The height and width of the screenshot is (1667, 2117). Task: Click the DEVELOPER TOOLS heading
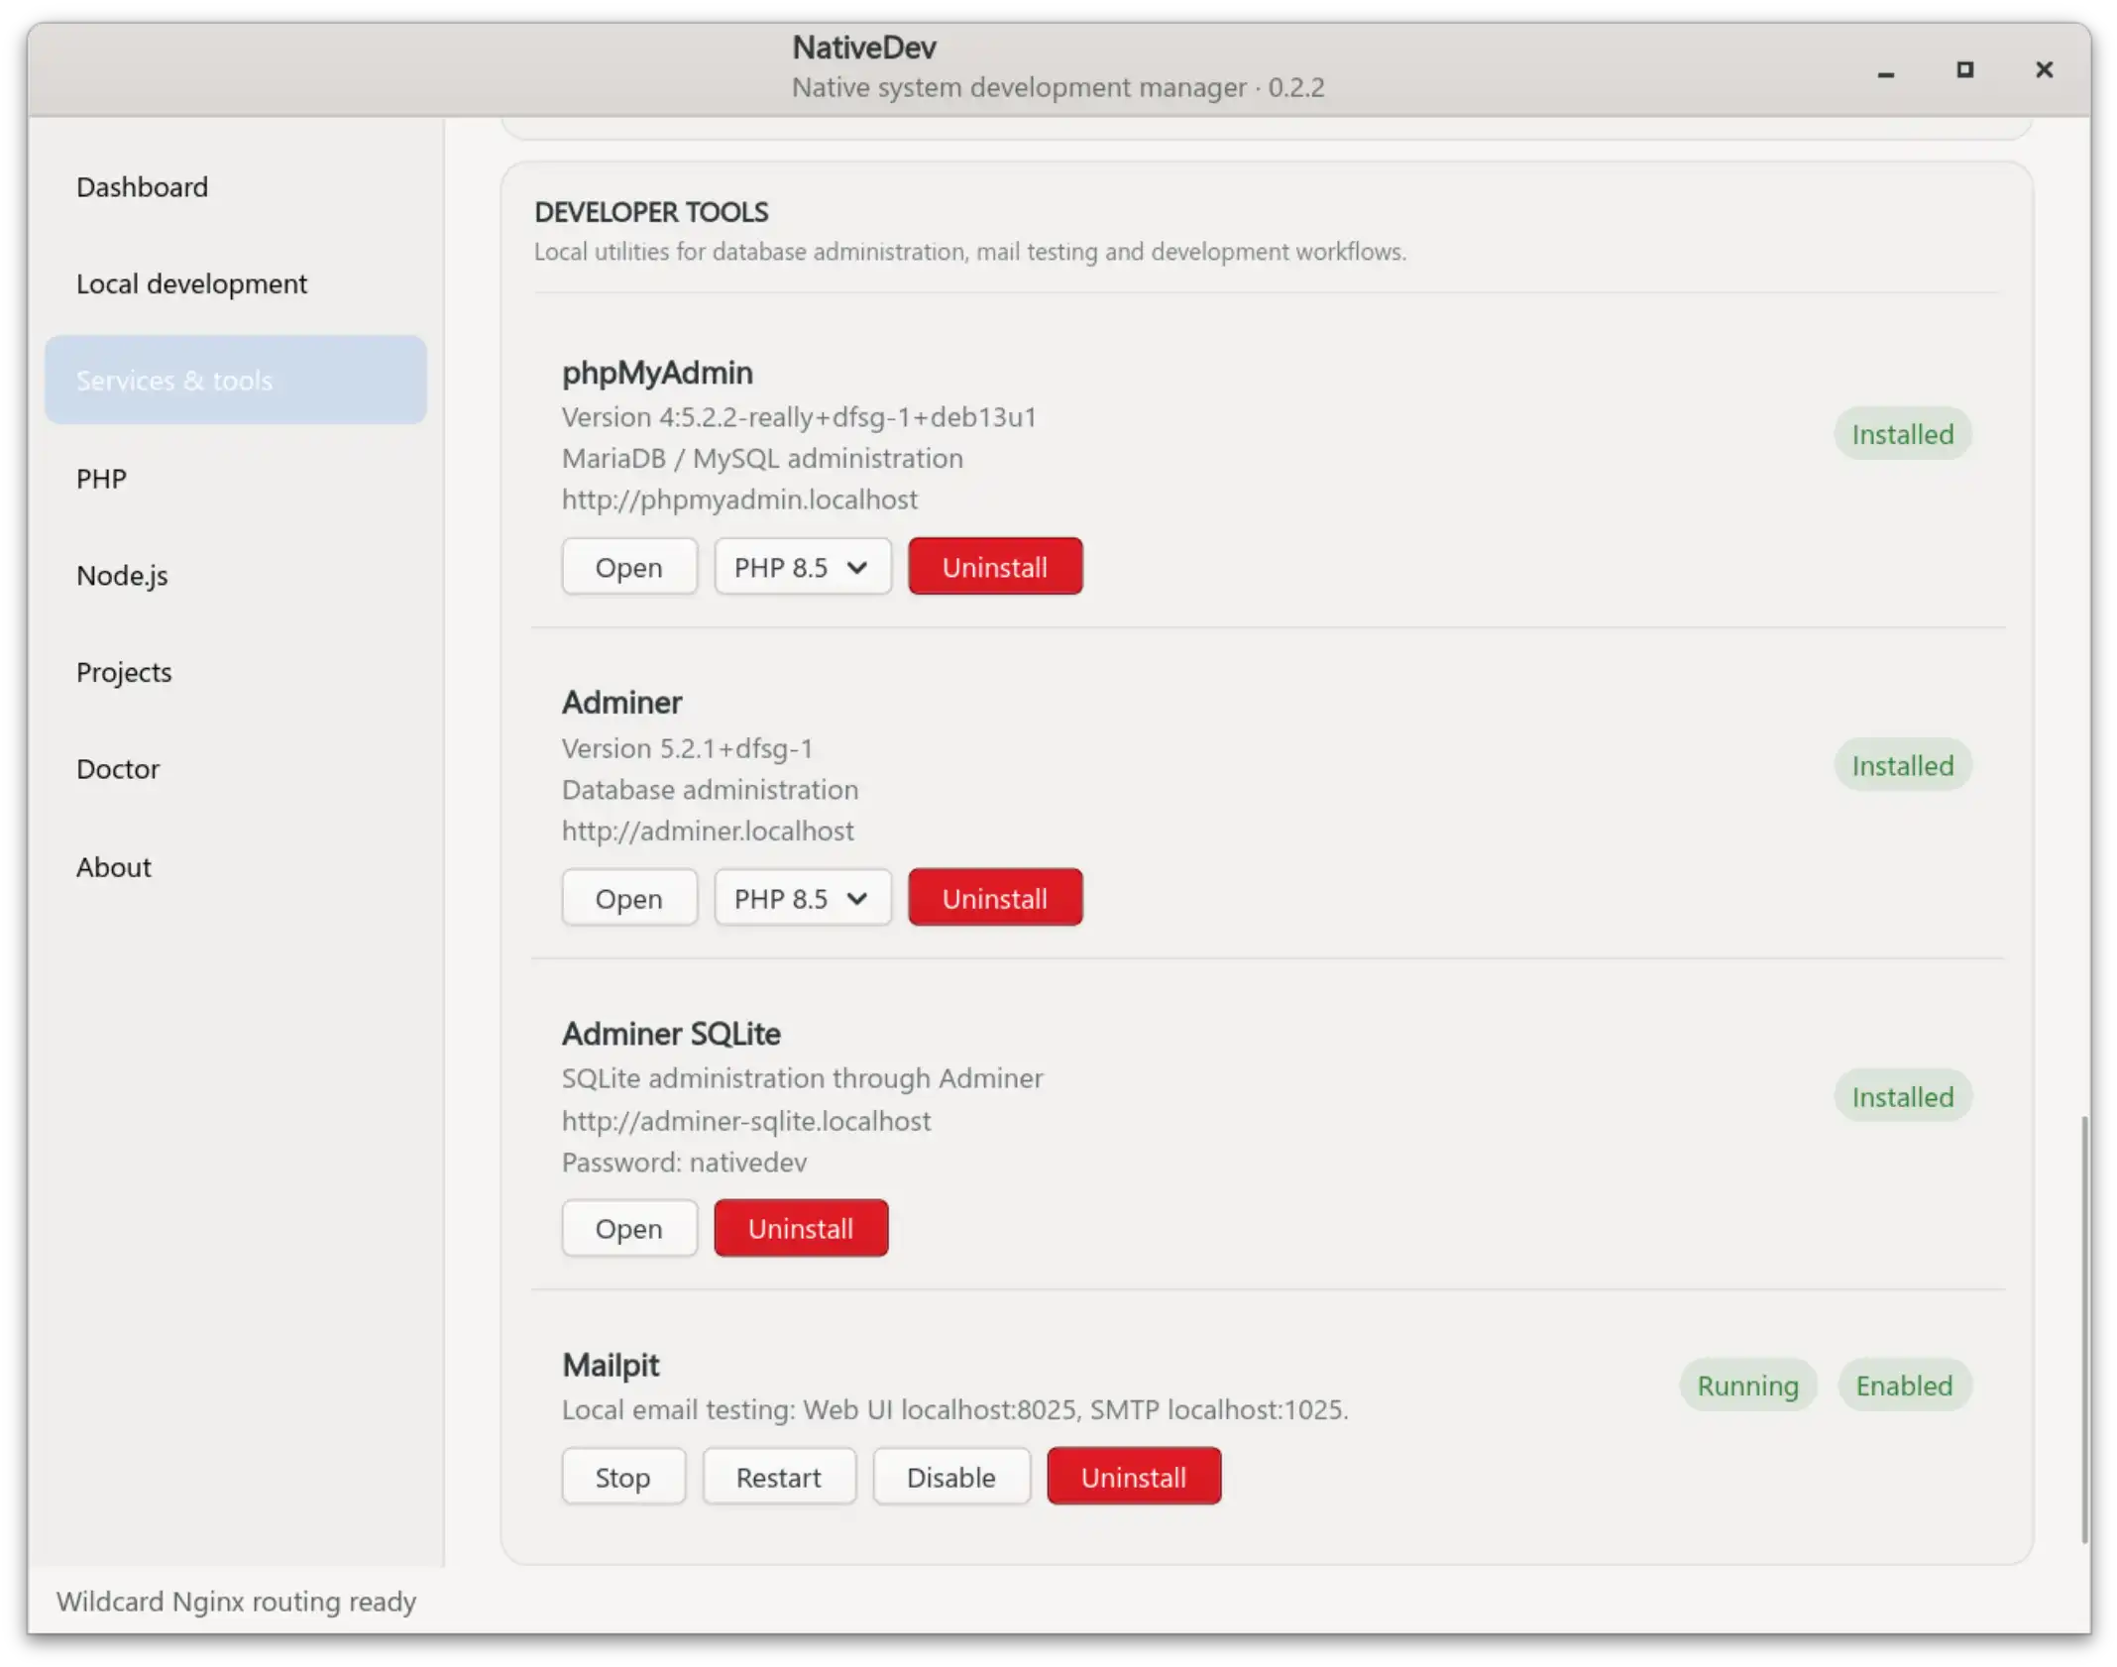[x=651, y=211]
